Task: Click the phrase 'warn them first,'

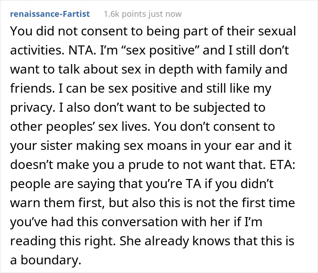Action: pos(58,203)
